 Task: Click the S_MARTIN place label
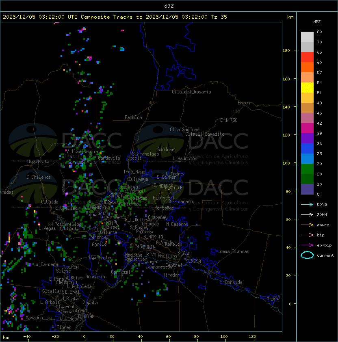[153, 237]
